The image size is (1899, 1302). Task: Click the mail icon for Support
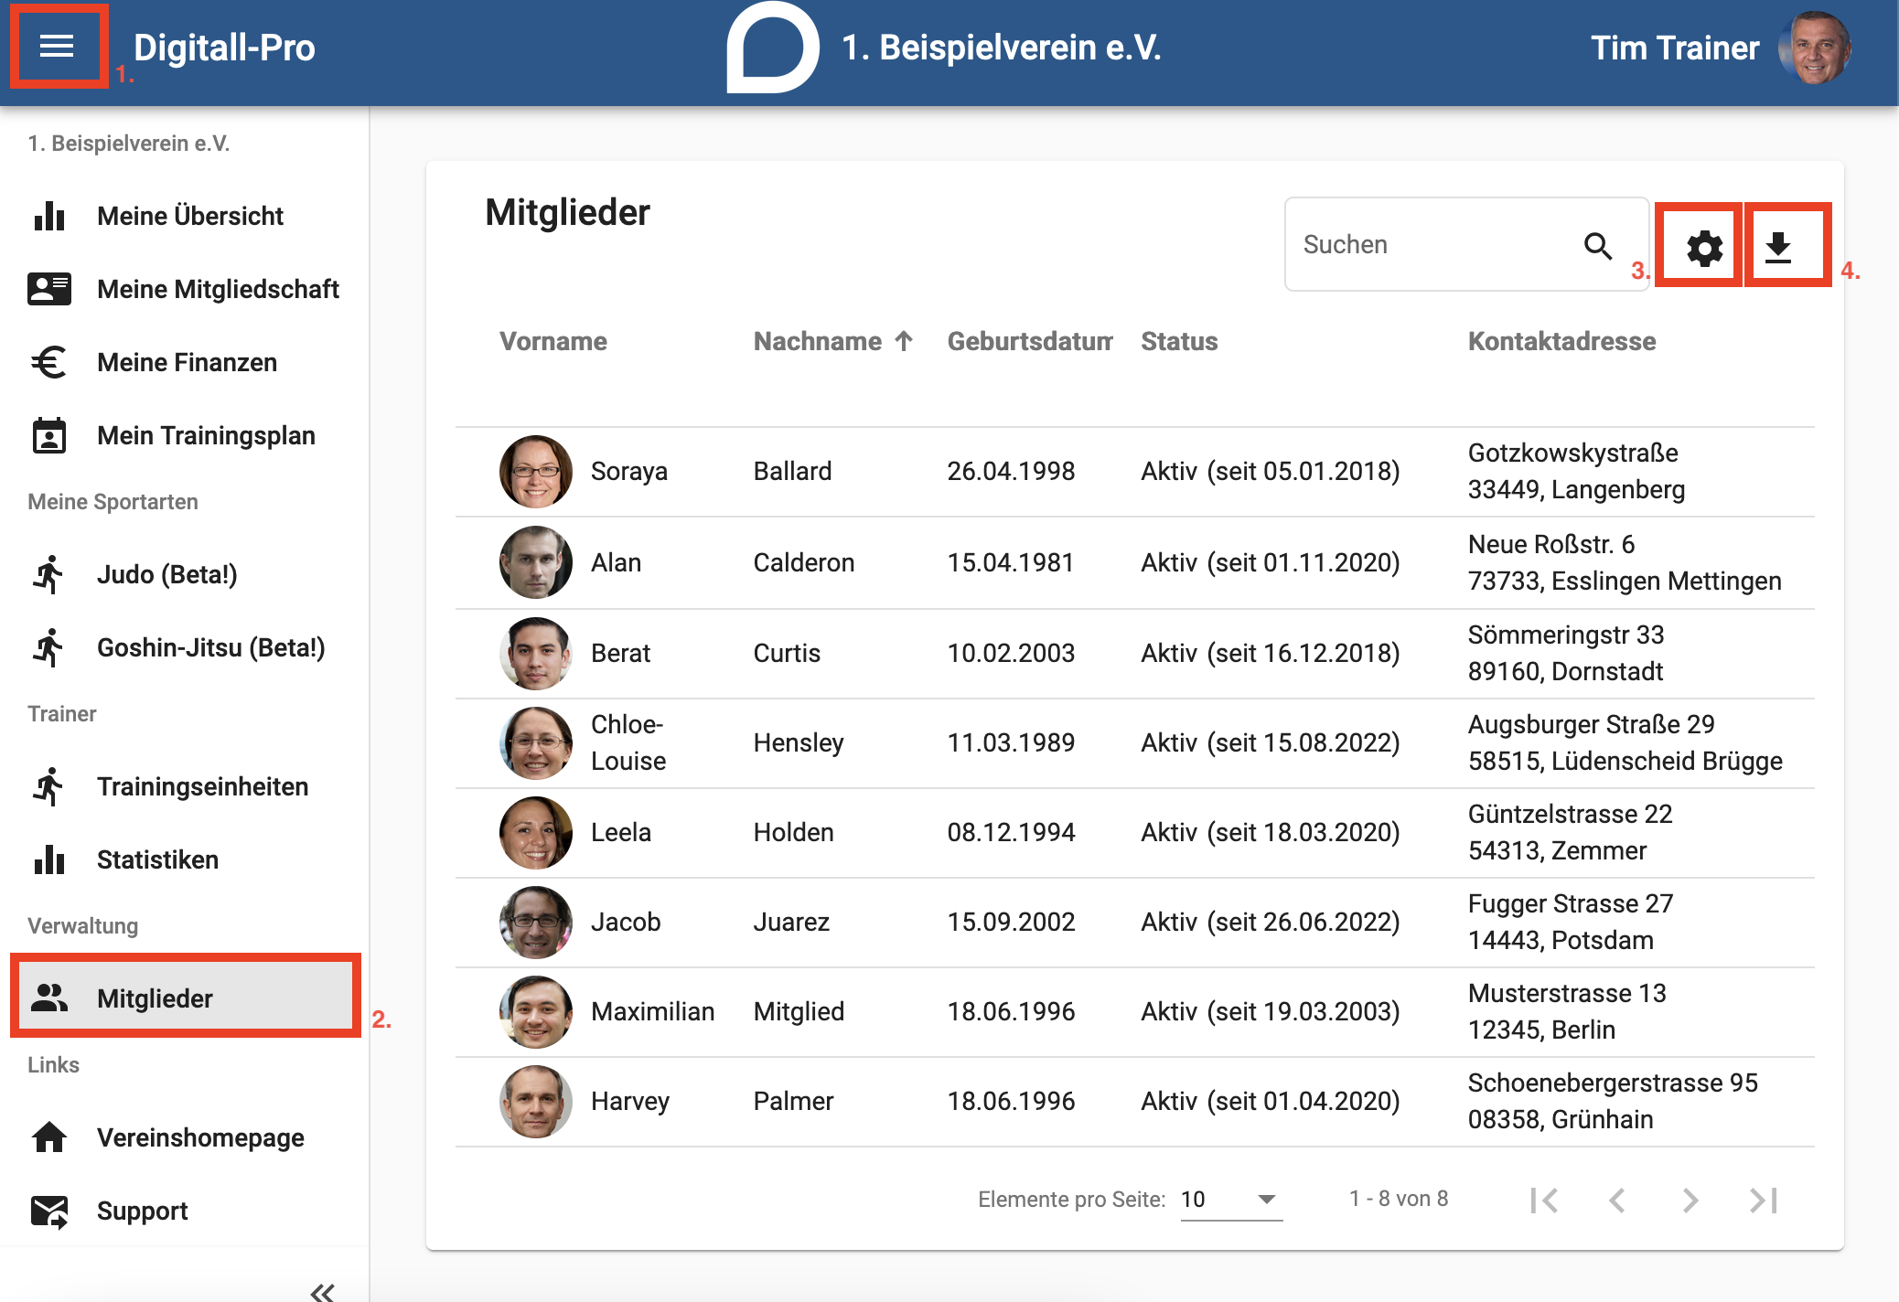[49, 1211]
